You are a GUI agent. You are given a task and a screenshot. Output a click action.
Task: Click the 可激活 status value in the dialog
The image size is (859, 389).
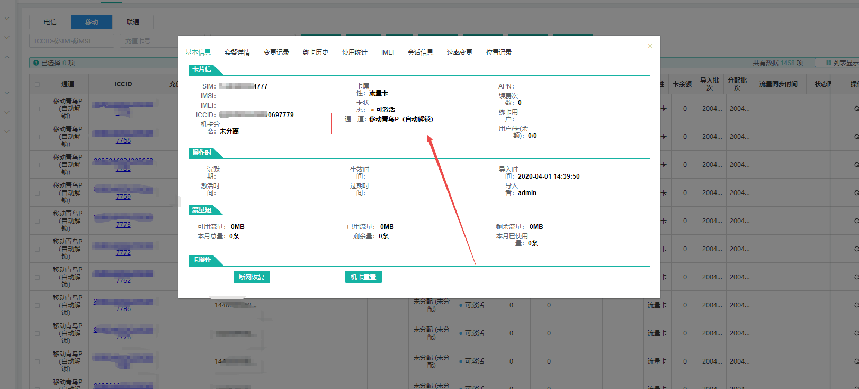tap(386, 110)
